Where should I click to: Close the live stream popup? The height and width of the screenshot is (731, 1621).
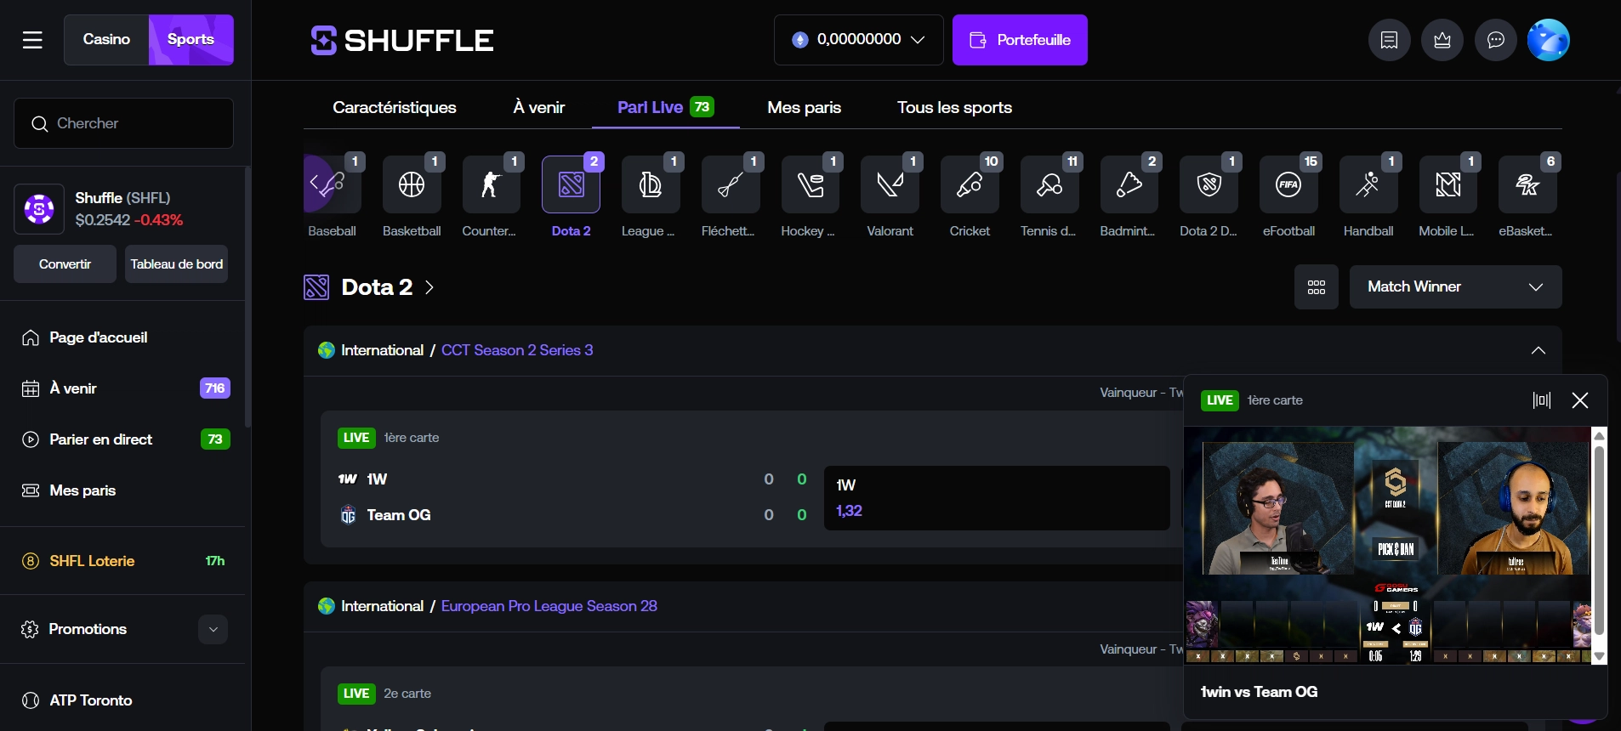tap(1580, 400)
